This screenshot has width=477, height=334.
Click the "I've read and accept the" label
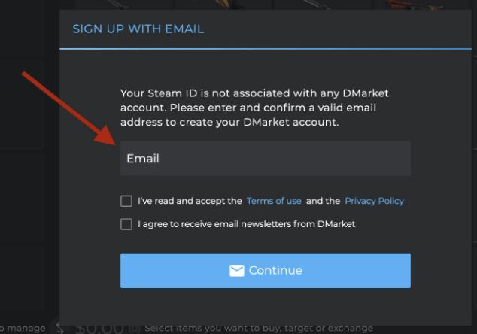pos(190,201)
